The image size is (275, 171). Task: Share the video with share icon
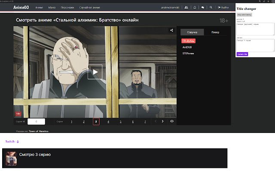(171, 30)
